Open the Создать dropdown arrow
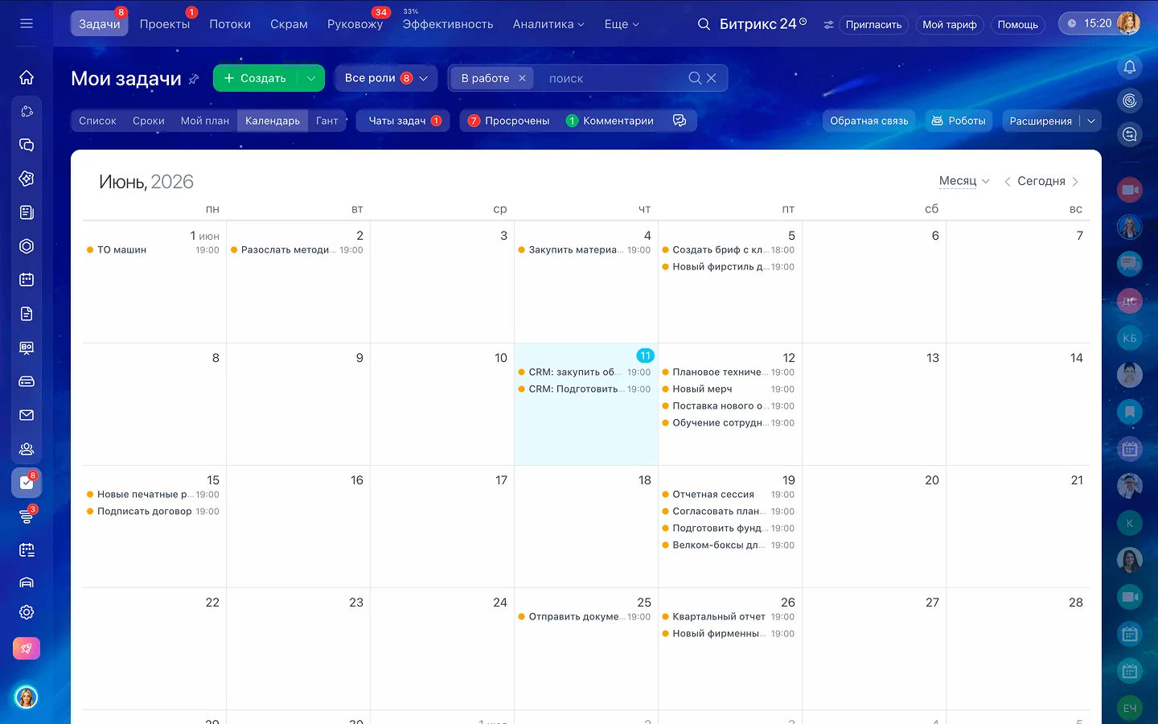The width and height of the screenshot is (1158, 724). pyautogui.click(x=311, y=78)
